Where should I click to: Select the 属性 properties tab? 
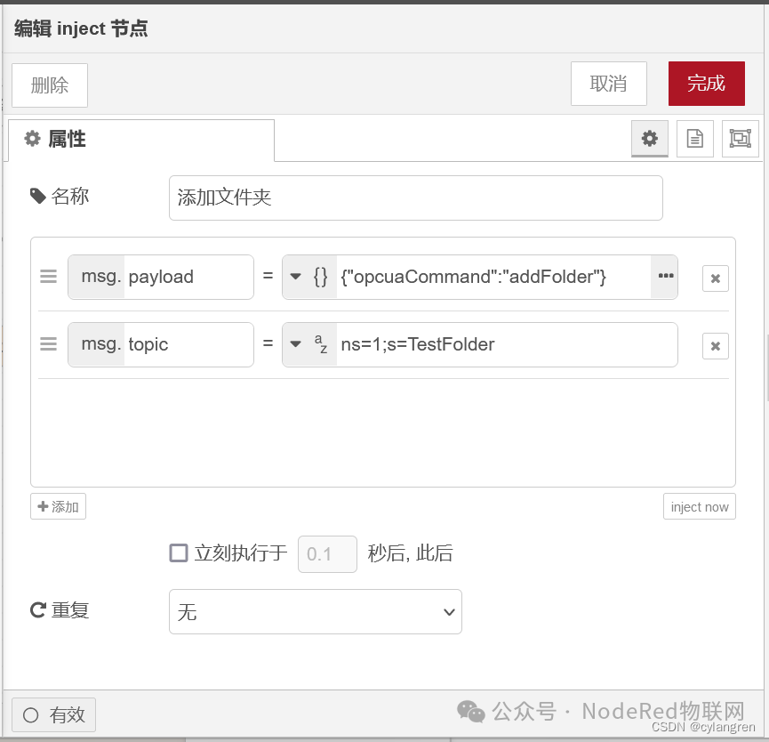tap(141, 140)
